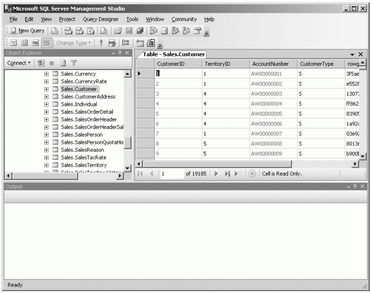Start an Analysis Services XMLA query

pos(91,31)
